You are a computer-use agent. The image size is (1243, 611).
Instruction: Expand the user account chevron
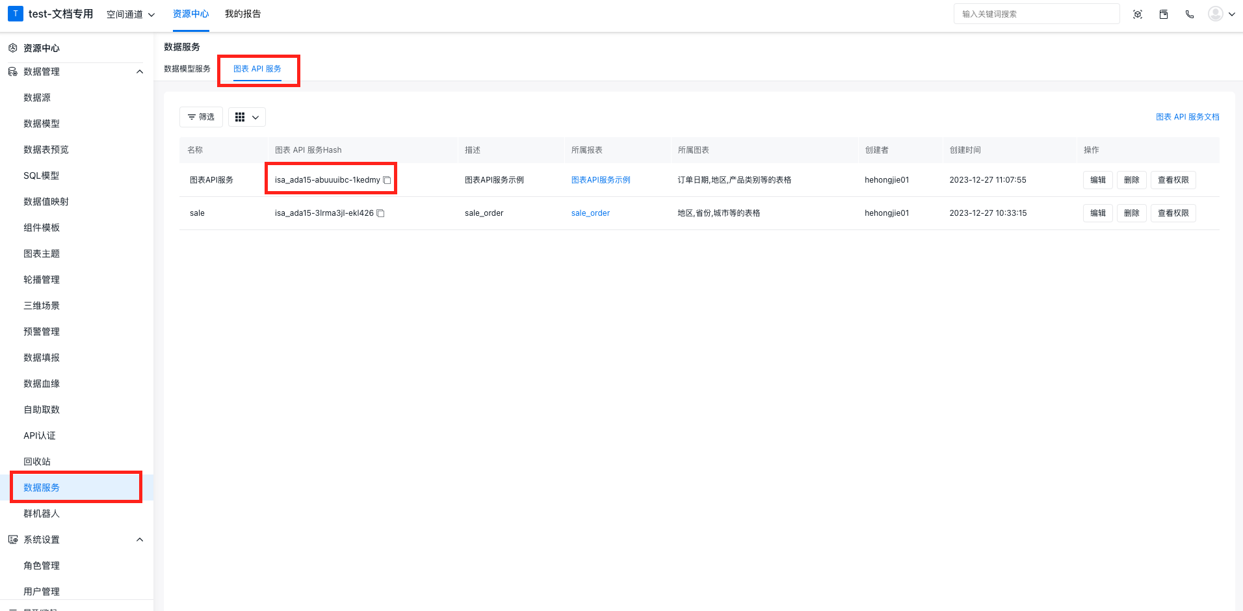tap(1231, 14)
